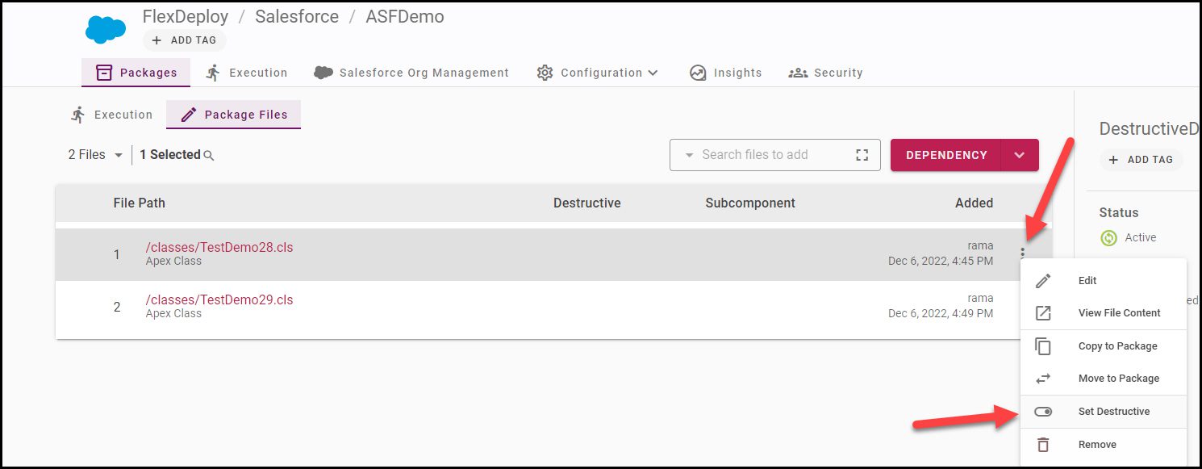The width and height of the screenshot is (1202, 469).
Task: Open the Packages tab
Action: [136, 73]
